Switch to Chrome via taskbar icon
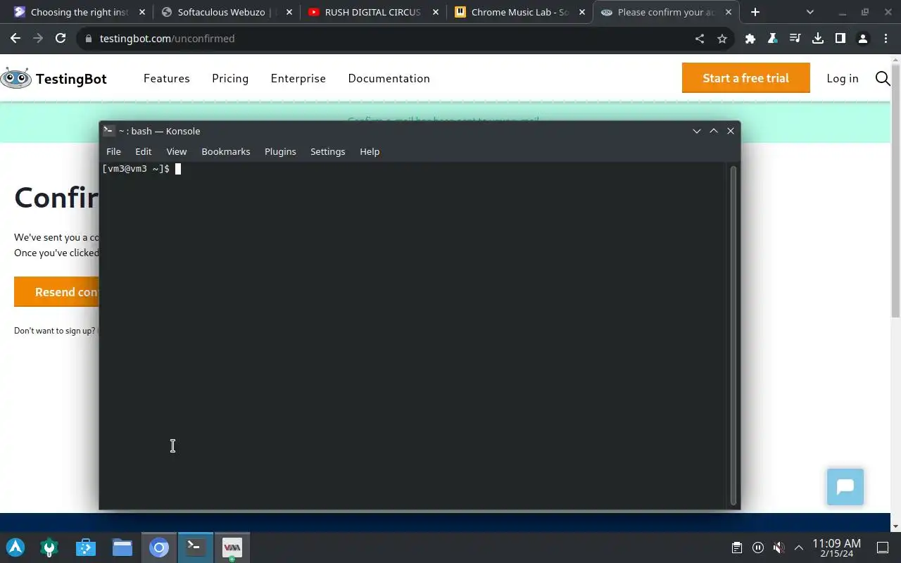Screen dimensions: 901x563 tap(159, 548)
